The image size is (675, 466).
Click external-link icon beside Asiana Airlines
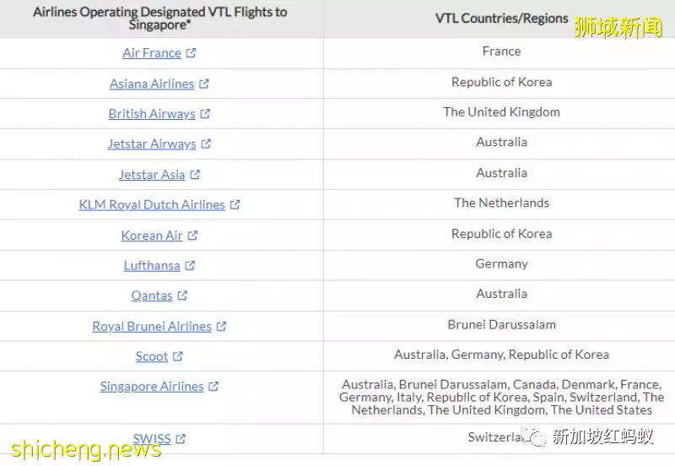204,84
